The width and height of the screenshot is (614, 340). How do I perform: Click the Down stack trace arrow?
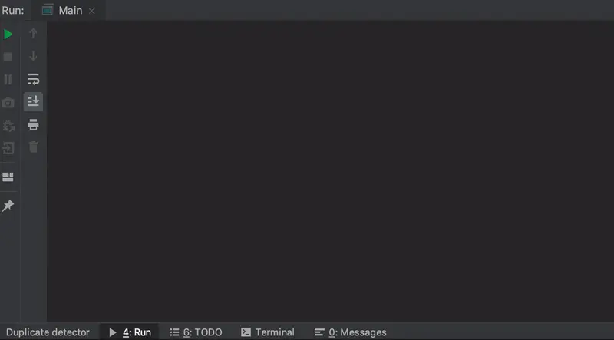pos(33,56)
